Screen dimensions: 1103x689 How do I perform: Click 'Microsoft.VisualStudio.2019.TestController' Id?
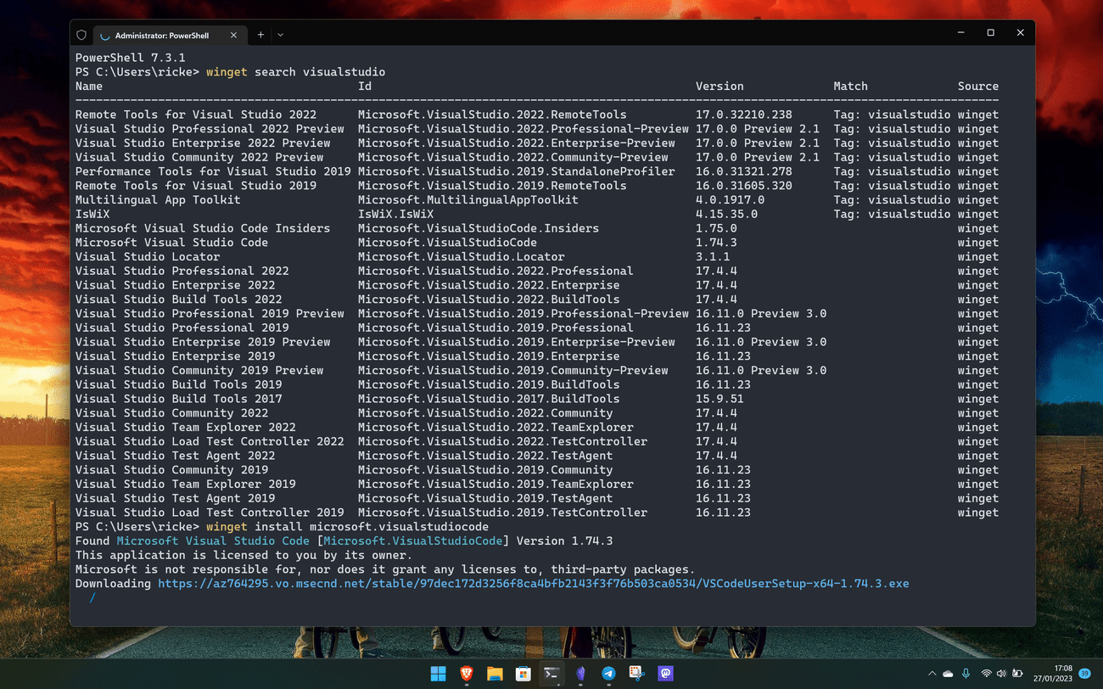coord(502,513)
